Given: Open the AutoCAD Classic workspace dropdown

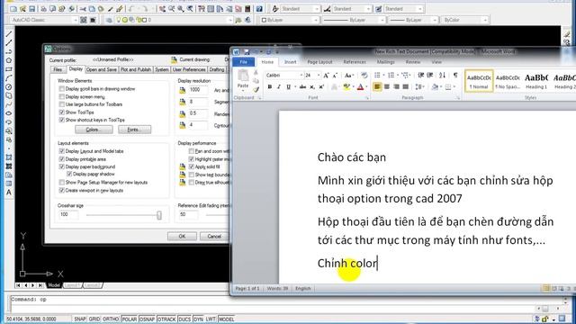Looking at the screenshot, I should [76, 20].
